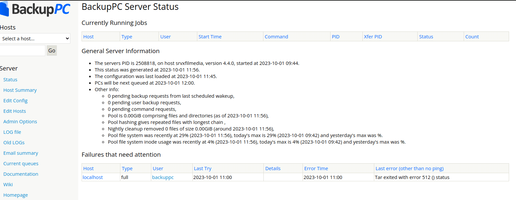Click the 'Hosts' sidebar heading
This screenshot has height=200, width=516.
[8, 28]
